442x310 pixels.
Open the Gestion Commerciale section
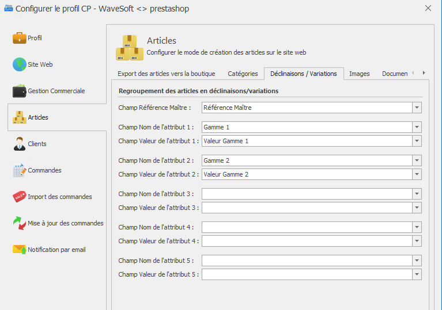[56, 91]
